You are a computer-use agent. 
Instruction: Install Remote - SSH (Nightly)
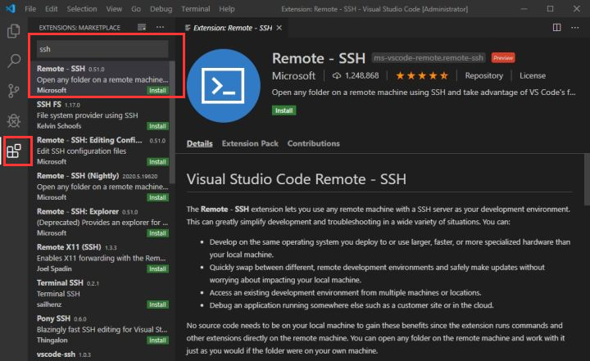(x=157, y=198)
